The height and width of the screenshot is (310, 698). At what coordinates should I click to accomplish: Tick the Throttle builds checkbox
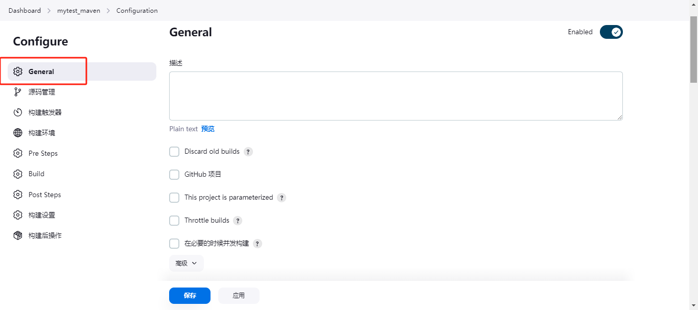coord(174,221)
